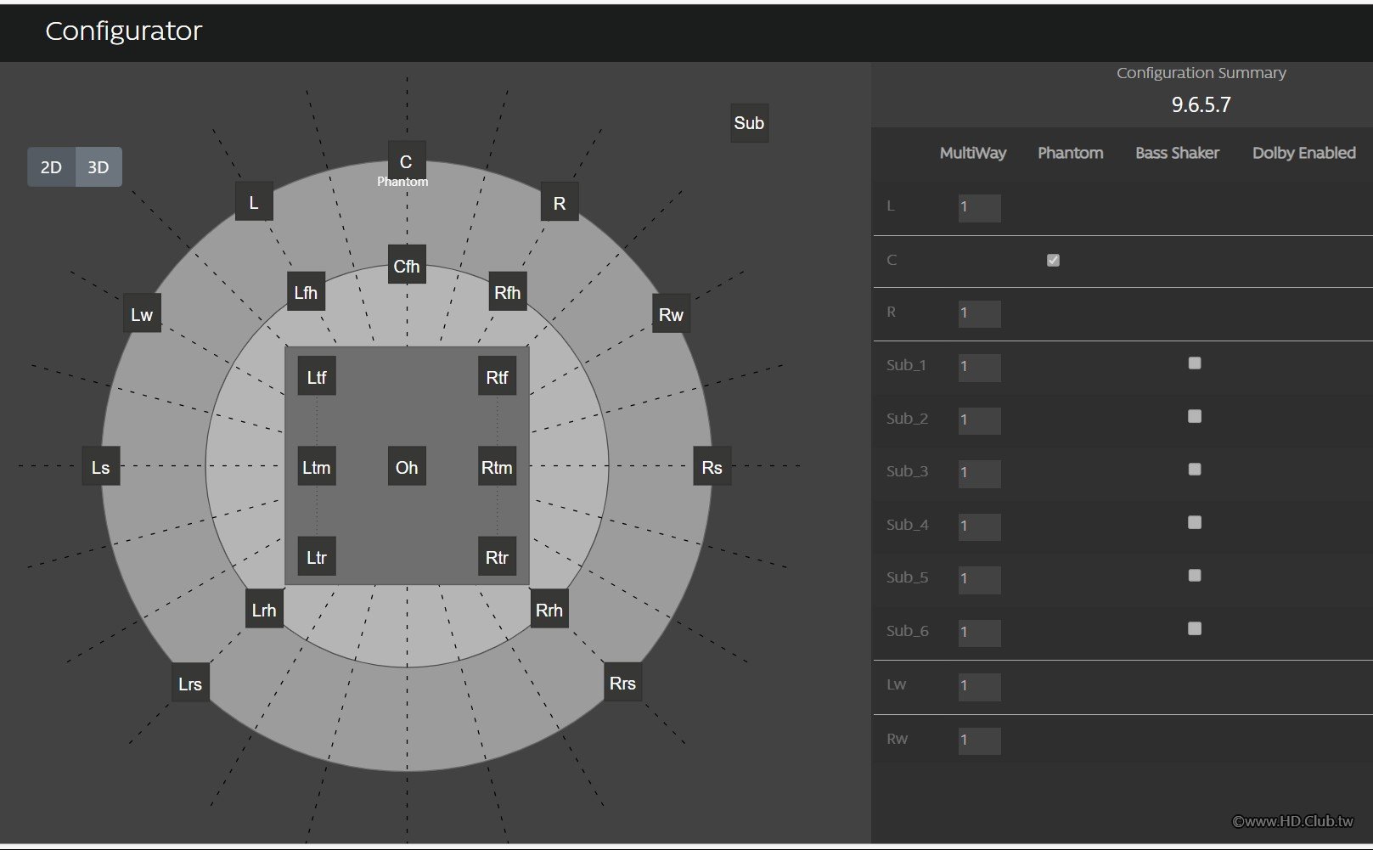Select the Ltf top front speaker
The image size is (1373, 850).
[317, 377]
